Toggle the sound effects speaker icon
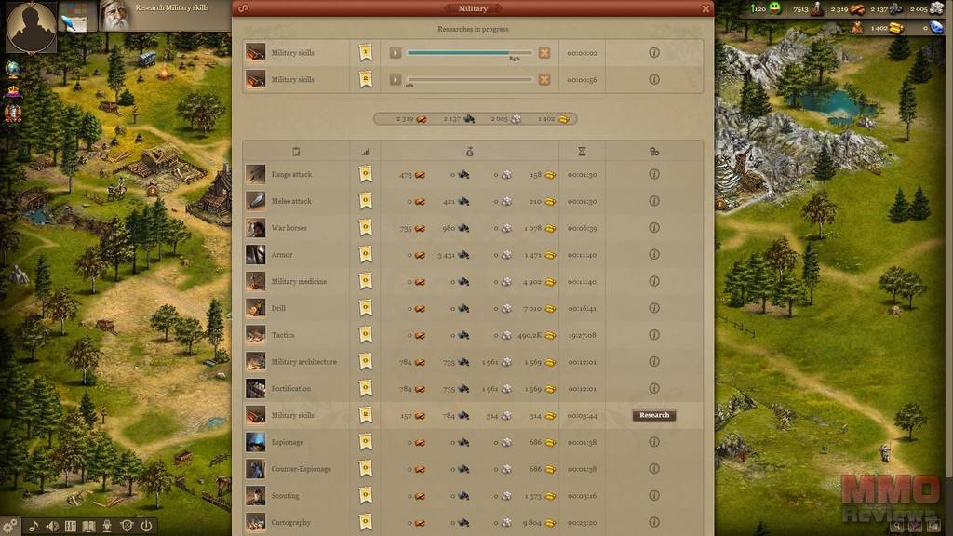953x536 pixels. pyautogui.click(x=52, y=526)
